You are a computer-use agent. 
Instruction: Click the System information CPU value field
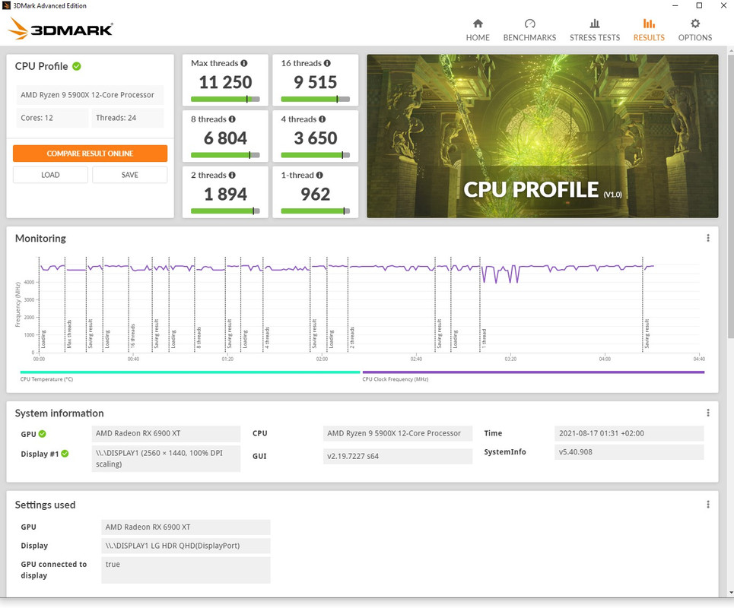point(398,433)
